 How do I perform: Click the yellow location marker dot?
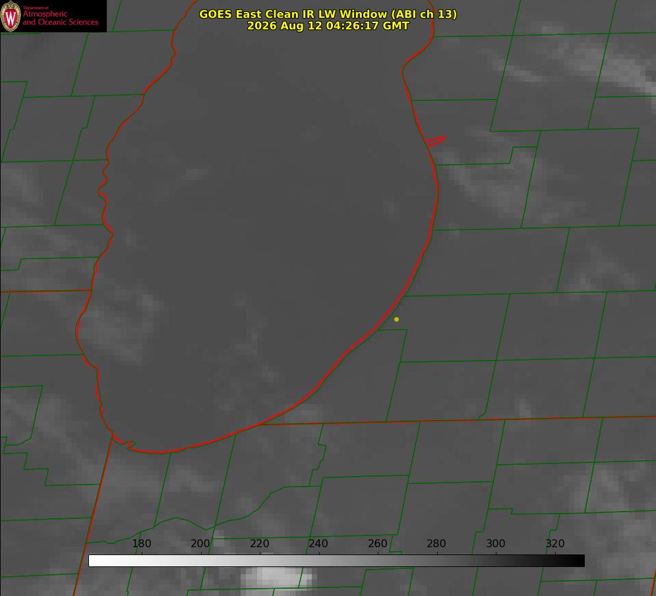[396, 319]
